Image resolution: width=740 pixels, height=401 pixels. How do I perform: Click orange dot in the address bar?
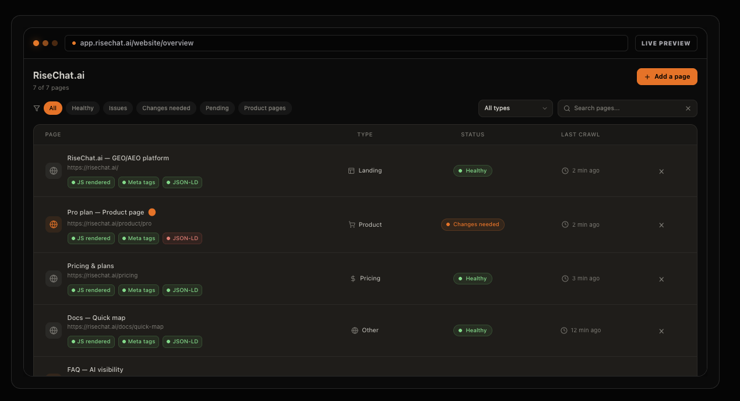[x=74, y=43]
